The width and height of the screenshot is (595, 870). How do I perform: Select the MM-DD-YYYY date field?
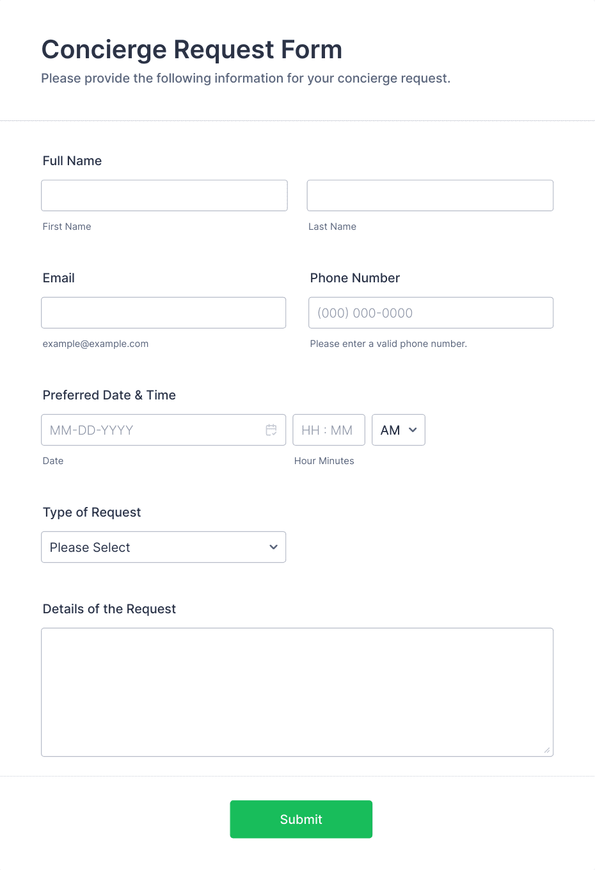point(164,430)
